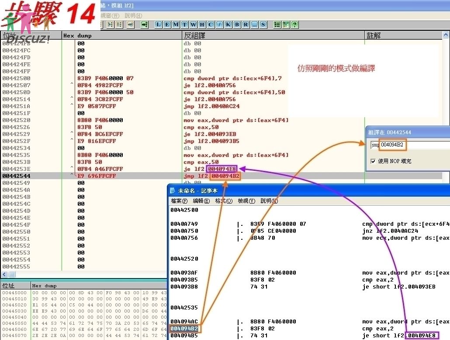Open Executable modules (E button)
Image resolution: width=450 pixels, height=340 pixels.
tap(167, 24)
